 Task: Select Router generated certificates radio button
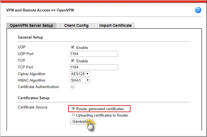(73, 108)
